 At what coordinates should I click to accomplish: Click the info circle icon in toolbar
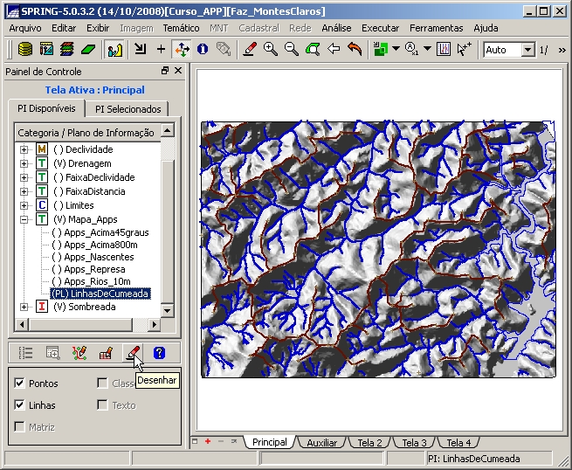(203, 50)
